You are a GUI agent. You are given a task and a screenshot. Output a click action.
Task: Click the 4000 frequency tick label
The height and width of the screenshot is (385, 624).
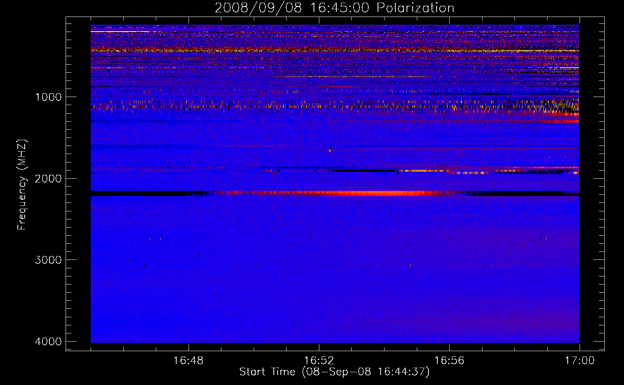point(48,341)
